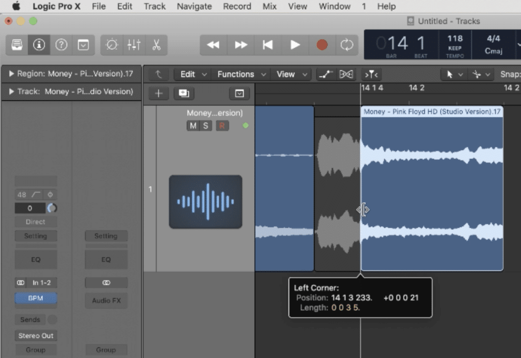
Task: Click the Stereo Out button on the channel strip
Action: pyautogui.click(x=36, y=336)
